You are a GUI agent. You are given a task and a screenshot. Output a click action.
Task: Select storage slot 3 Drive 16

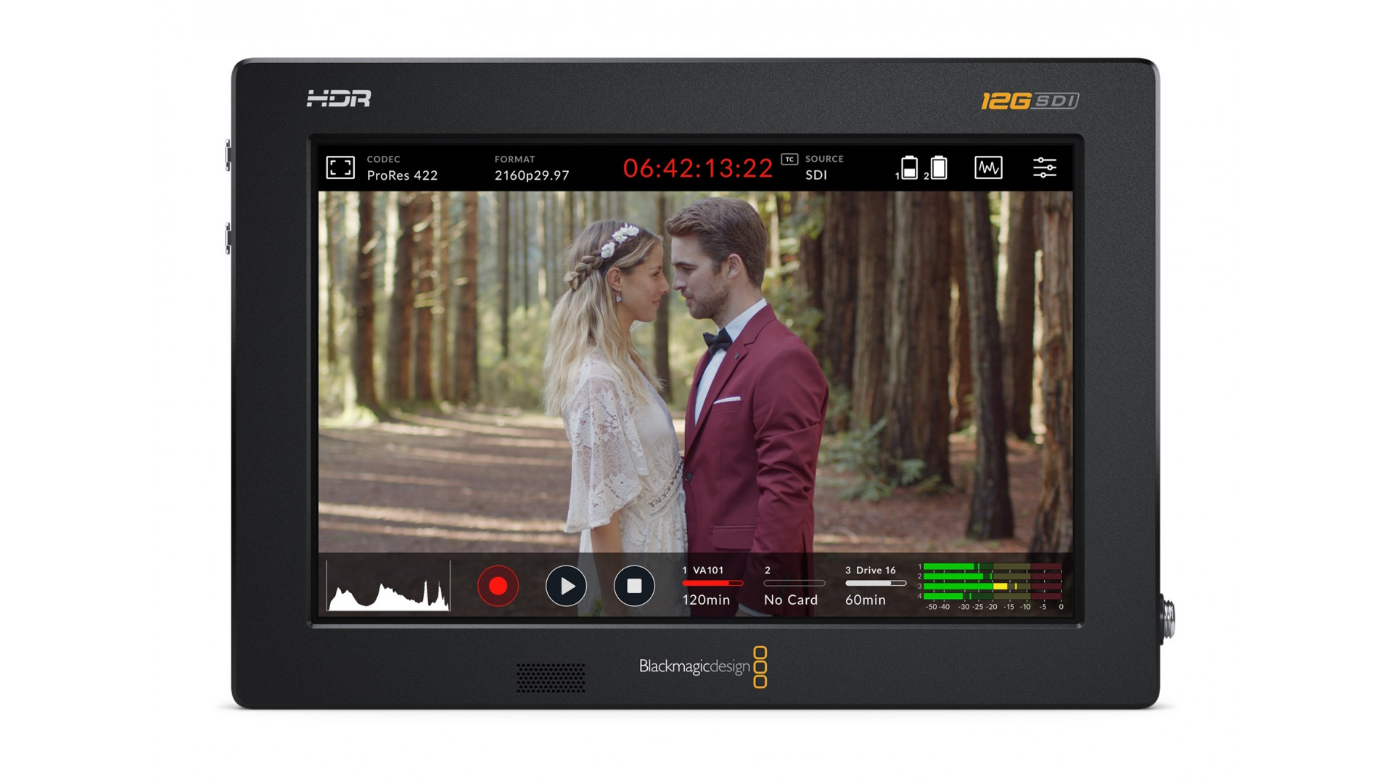(x=874, y=571)
